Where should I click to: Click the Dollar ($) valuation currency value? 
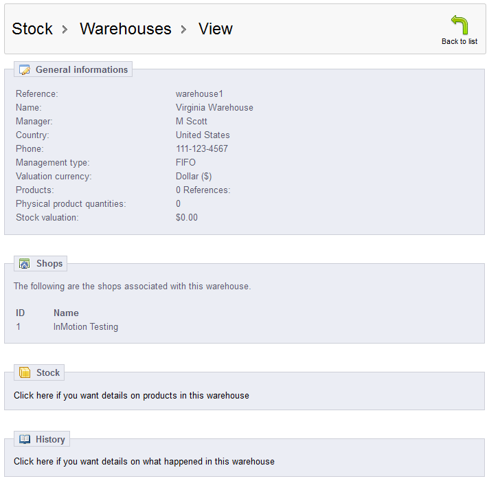coord(194,177)
